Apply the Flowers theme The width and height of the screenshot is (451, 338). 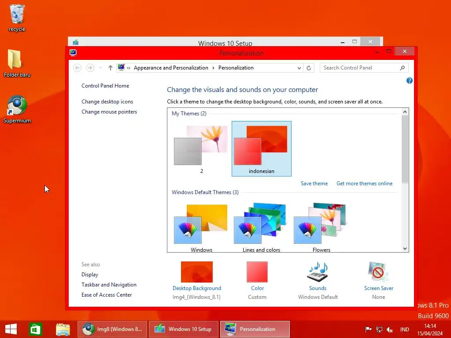click(321, 228)
